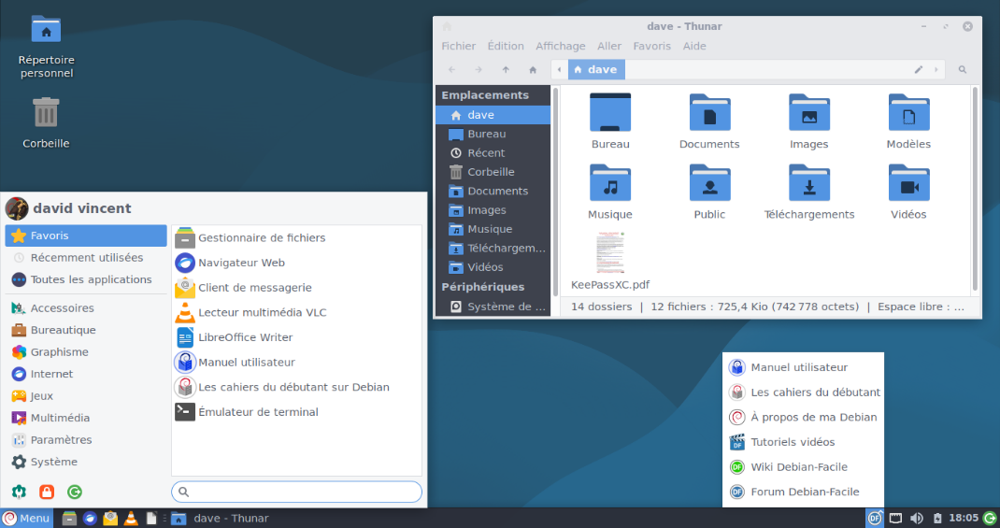Select the KeePassXC.pdf file thumbnail

pyautogui.click(x=610, y=253)
